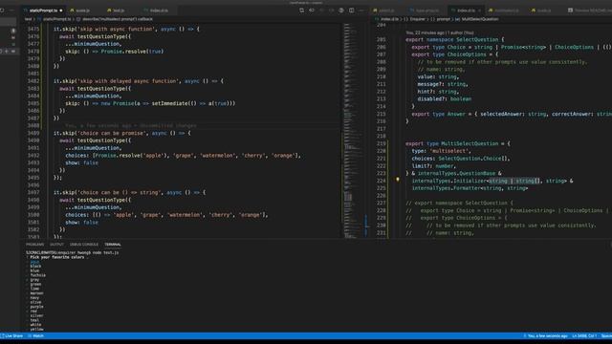Screen dimensions: 612x344
Task: Click 'node test.js' command in terminal
Action: 106,252
